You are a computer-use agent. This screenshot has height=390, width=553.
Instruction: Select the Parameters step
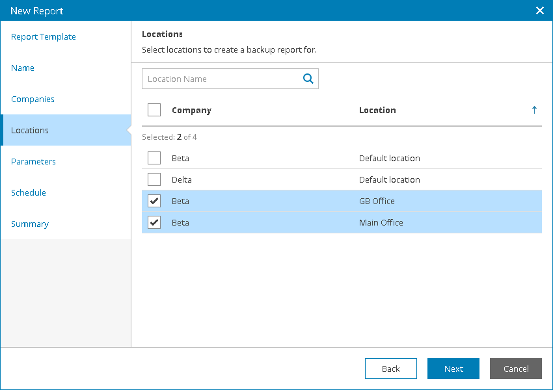[x=33, y=162]
